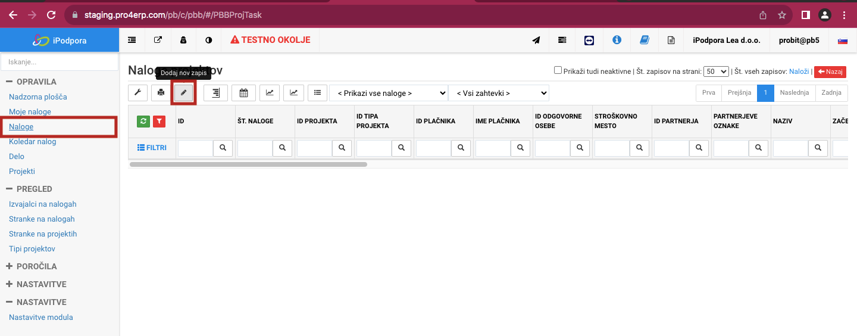
Task: Select Naloge in the sidebar
Action: coord(21,127)
